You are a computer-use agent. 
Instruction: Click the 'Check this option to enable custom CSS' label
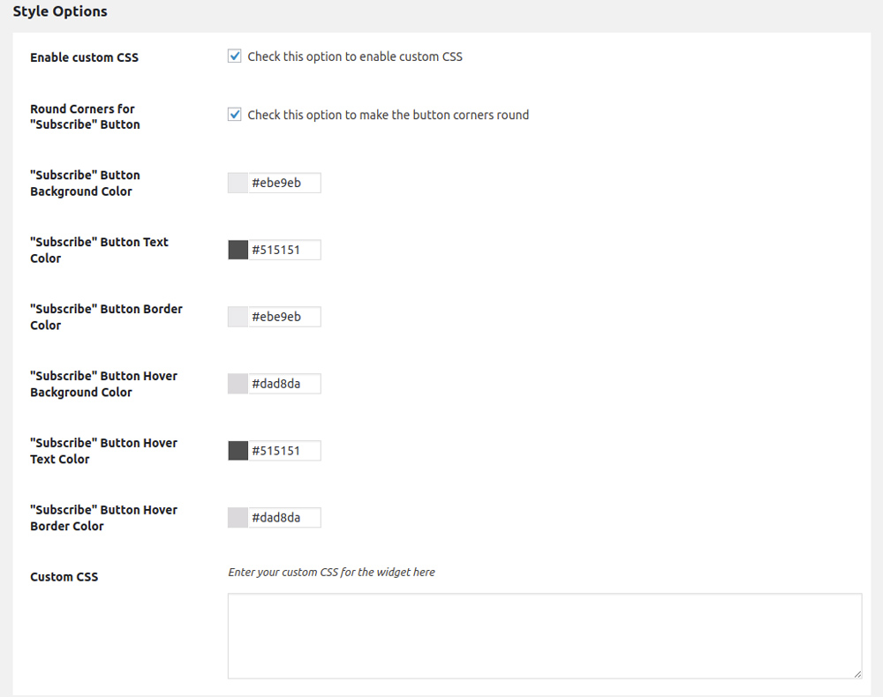[x=354, y=56]
